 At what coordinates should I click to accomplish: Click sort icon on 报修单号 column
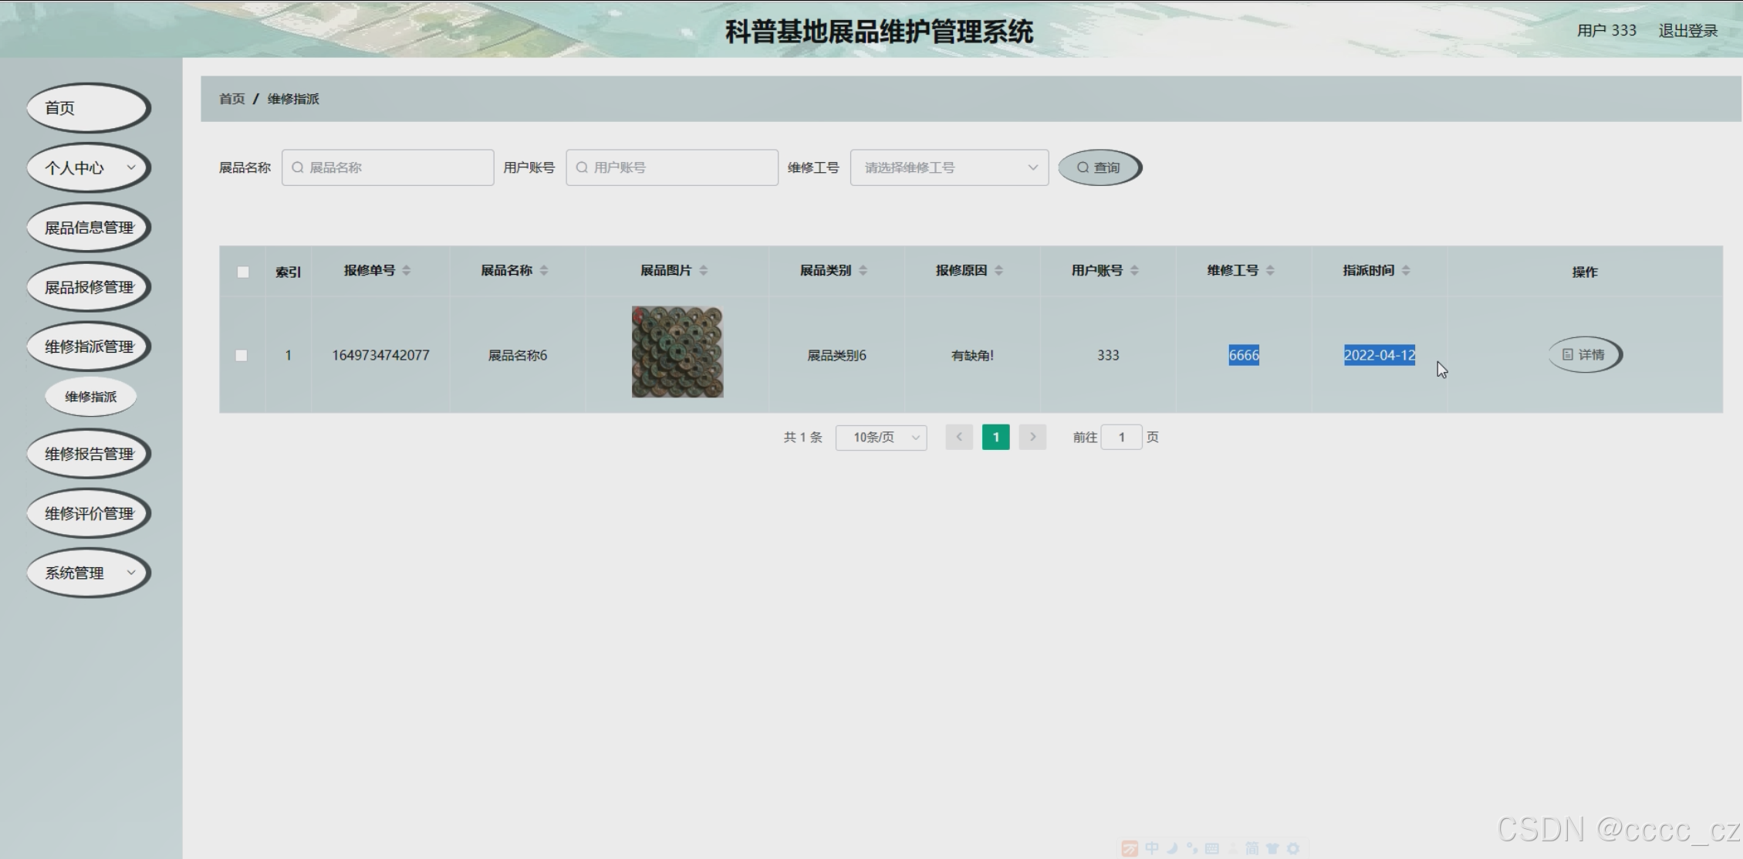tap(407, 270)
